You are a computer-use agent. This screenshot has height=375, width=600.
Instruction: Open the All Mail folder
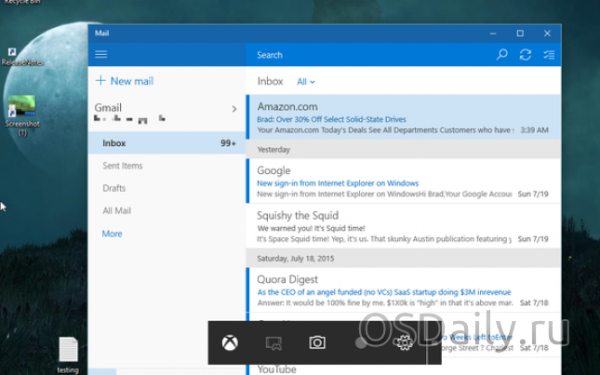pos(116,211)
